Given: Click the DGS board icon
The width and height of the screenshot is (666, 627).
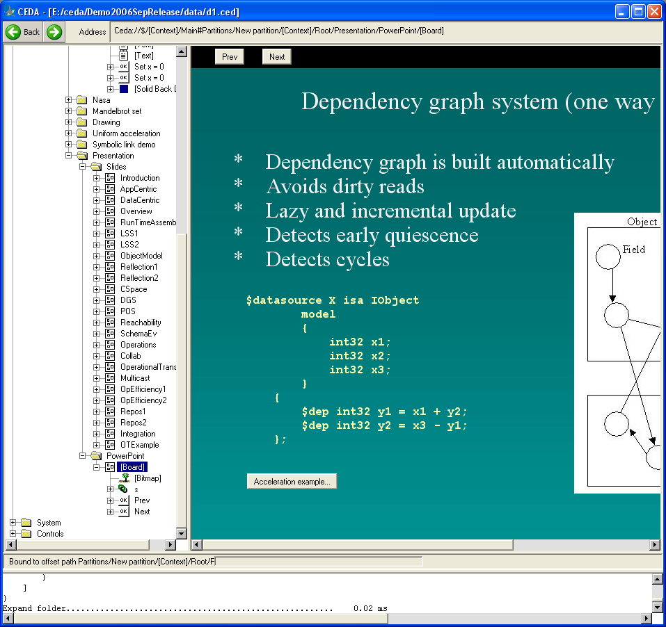Looking at the screenshot, I should pos(110,300).
